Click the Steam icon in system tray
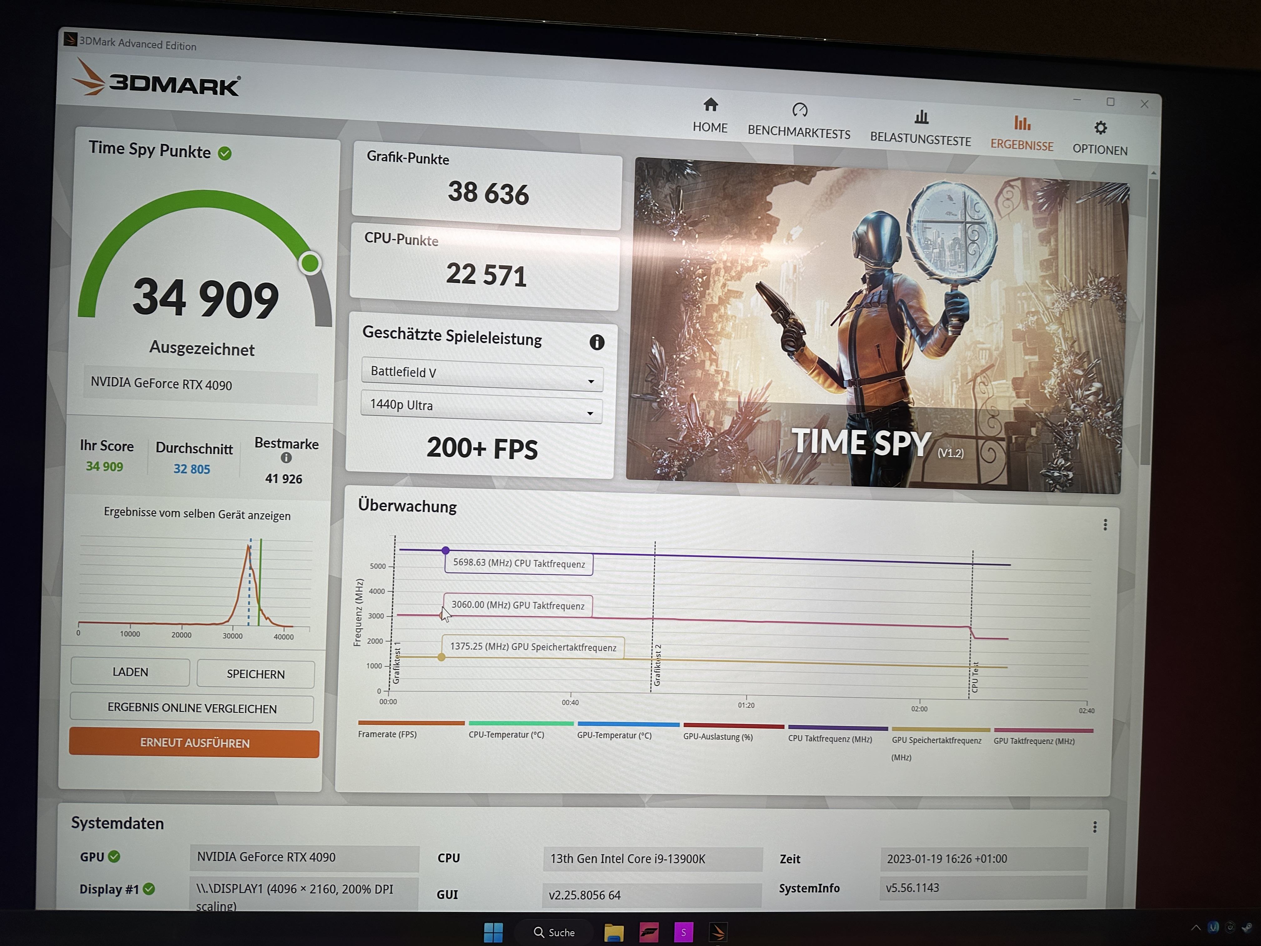 [x=1247, y=927]
